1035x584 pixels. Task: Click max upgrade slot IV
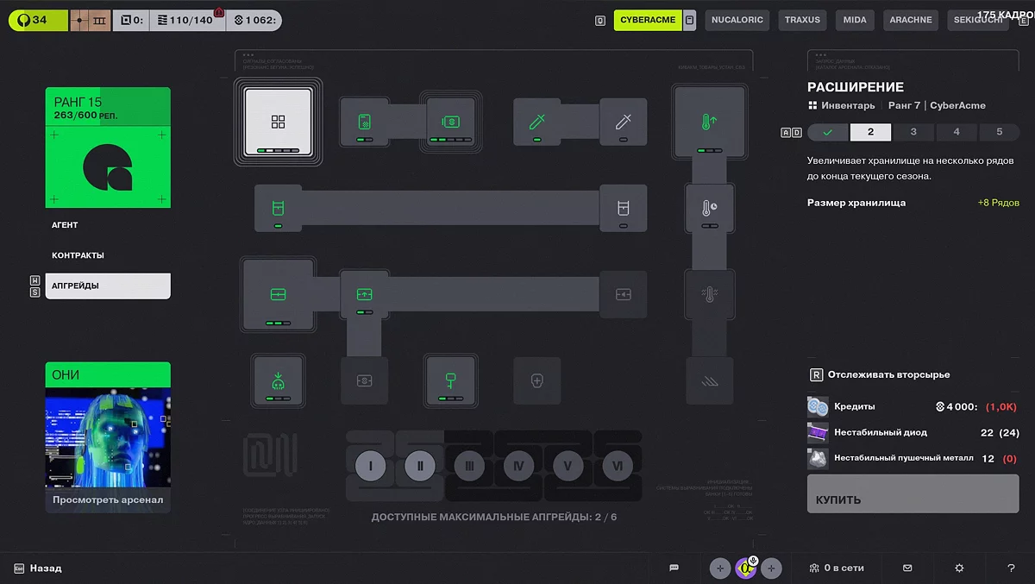[518, 466]
